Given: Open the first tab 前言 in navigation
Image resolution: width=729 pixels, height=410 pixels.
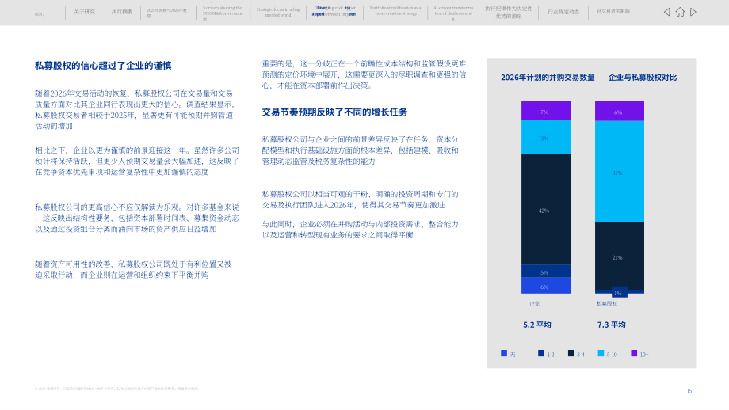Looking at the screenshot, I should click(x=39, y=14).
